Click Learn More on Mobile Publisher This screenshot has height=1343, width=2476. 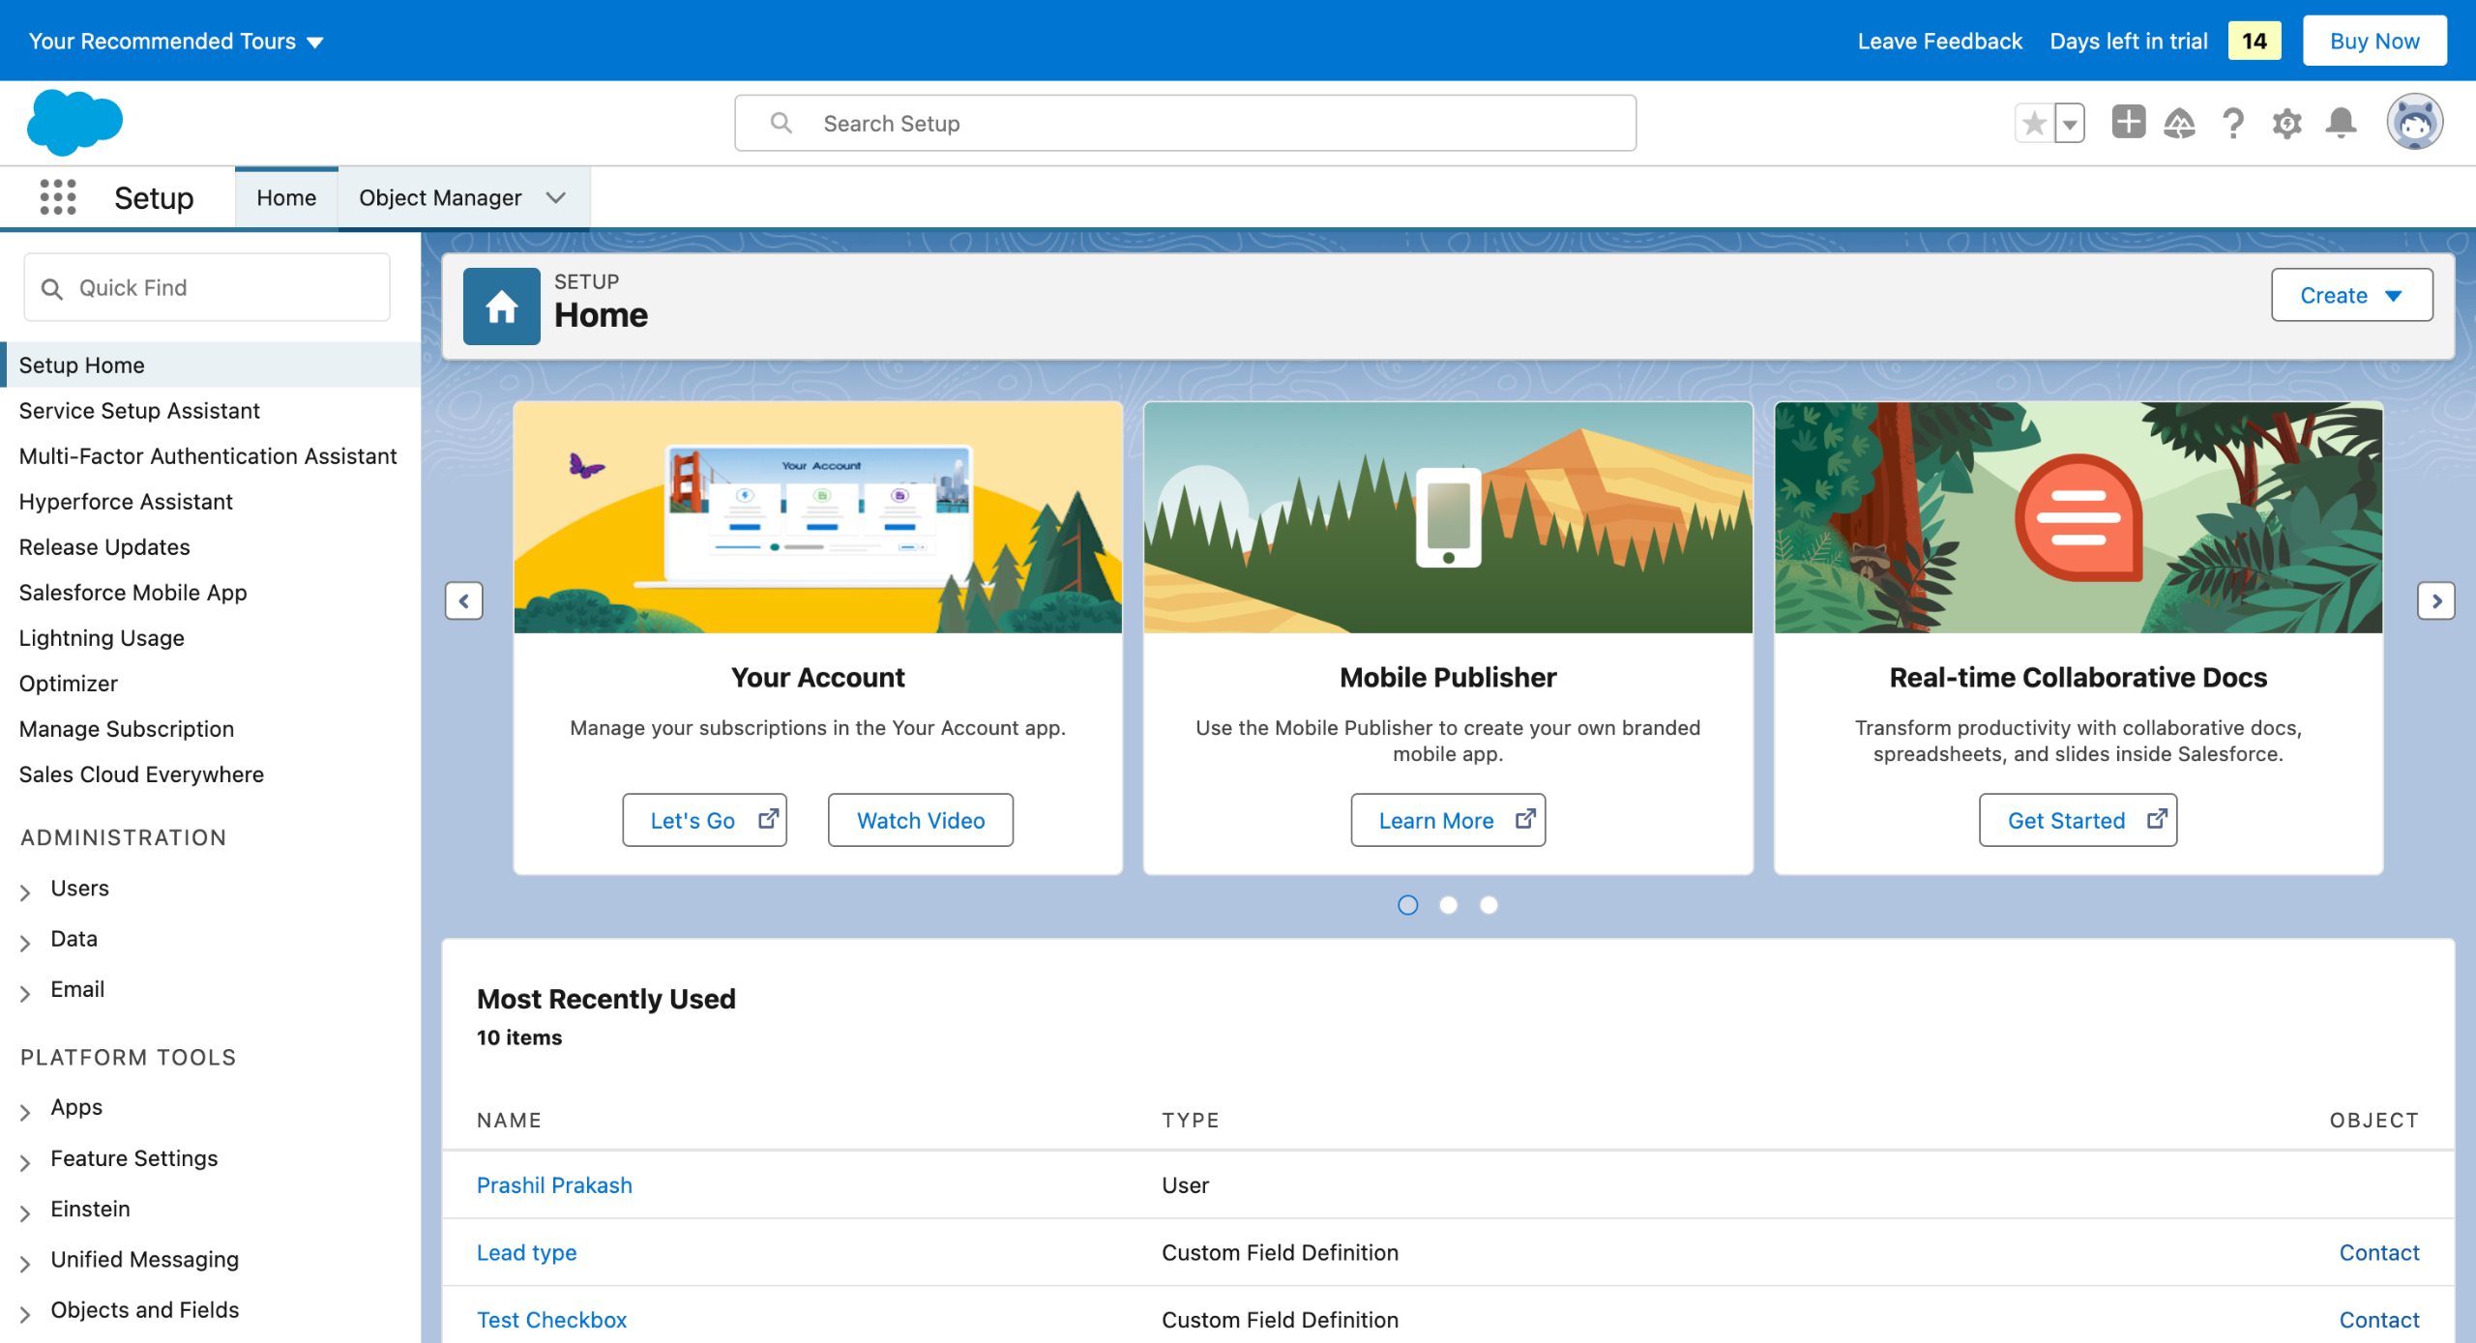click(1448, 820)
